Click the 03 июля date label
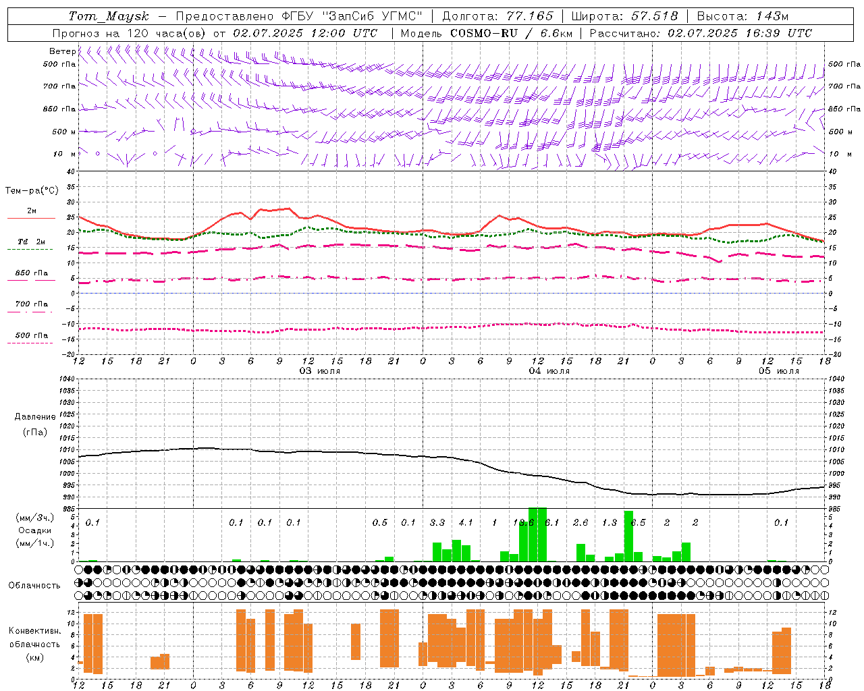This screenshot has height=691, width=864. pos(320,371)
